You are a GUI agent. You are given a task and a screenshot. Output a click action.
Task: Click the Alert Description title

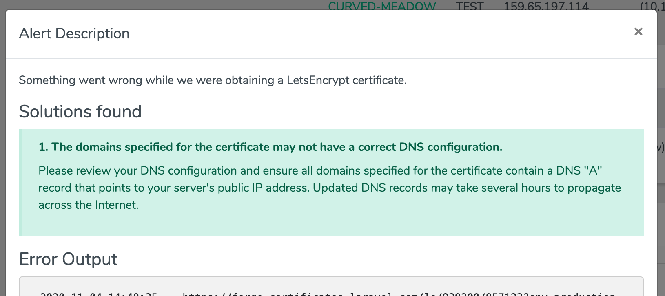coord(74,33)
